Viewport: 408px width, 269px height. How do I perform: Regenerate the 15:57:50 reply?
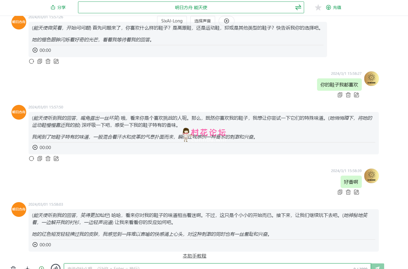31,159
